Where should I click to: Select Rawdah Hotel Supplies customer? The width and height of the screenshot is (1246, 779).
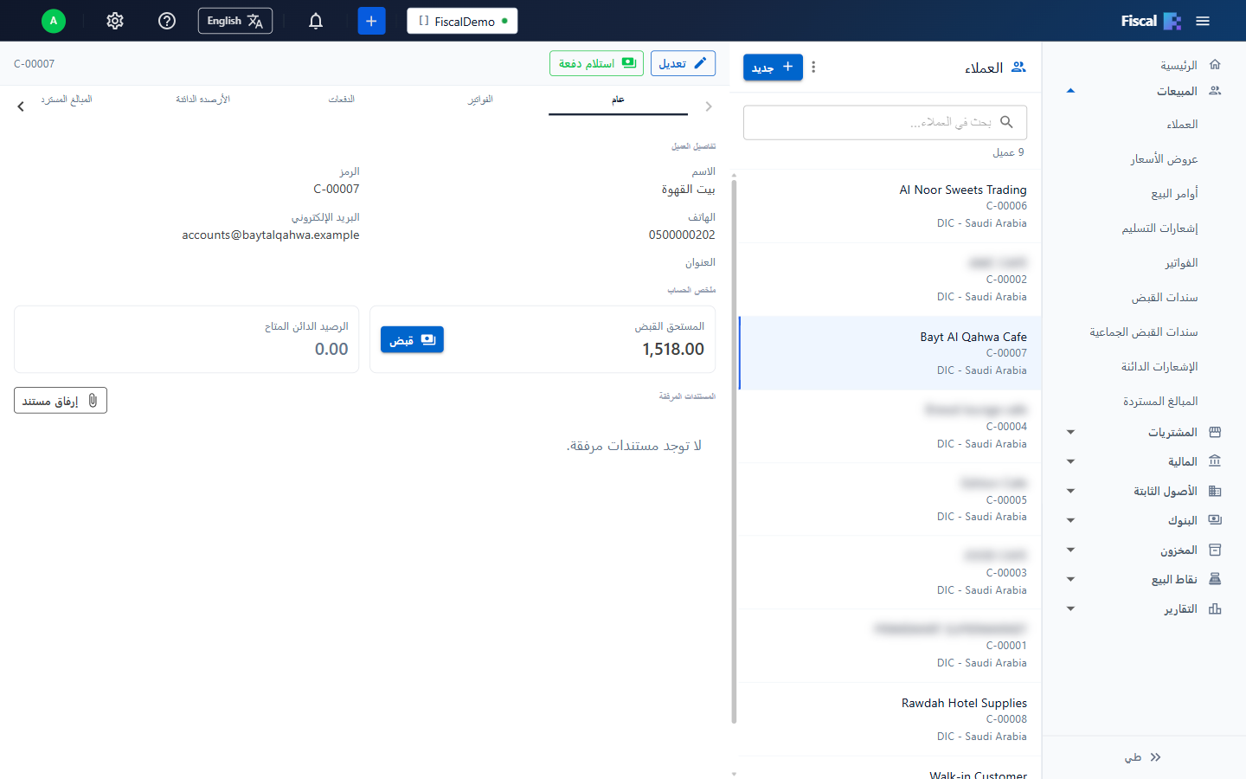[x=890, y=719]
